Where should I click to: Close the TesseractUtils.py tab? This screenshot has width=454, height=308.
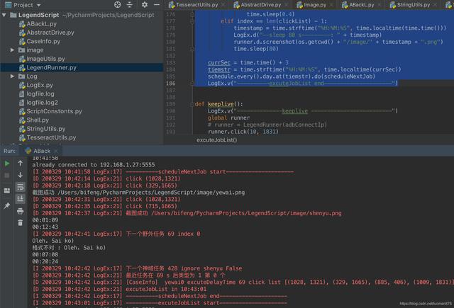point(223,5)
